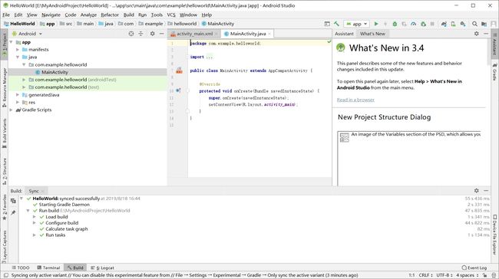Click the gutter icon beside class MainActivity line
Image resolution: width=499 pixels, height=279 pixels.
pos(179,71)
